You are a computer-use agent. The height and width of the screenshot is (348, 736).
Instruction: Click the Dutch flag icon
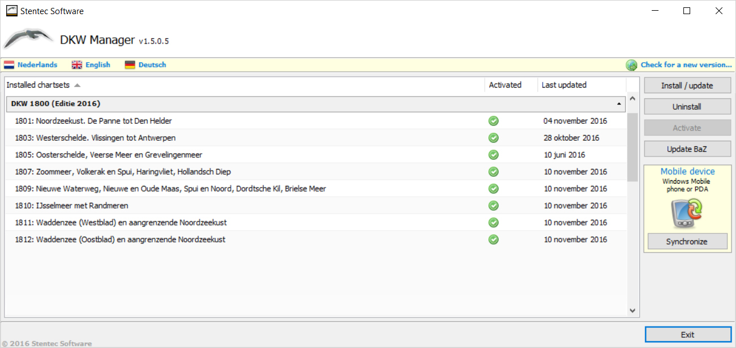[x=9, y=65]
